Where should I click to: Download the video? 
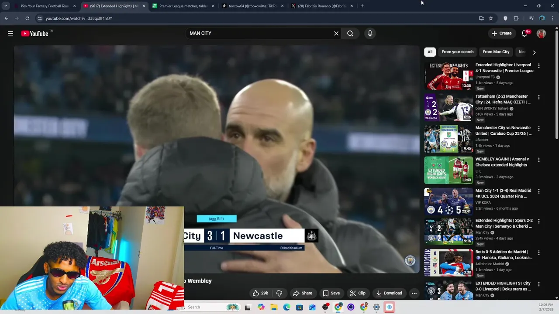389,293
